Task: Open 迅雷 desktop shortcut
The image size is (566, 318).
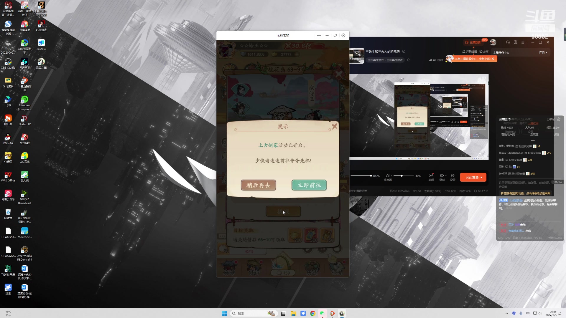Action: (x=8, y=290)
